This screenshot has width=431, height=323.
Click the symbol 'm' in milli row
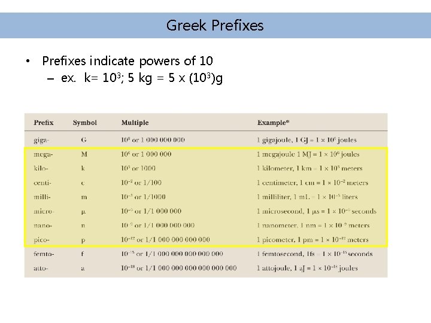pos(84,197)
